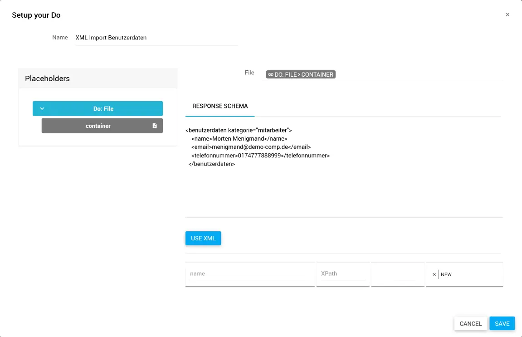Viewport: 522px width, 337px height.
Task: Save the Do configuration
Action: [x=502, y=323]
